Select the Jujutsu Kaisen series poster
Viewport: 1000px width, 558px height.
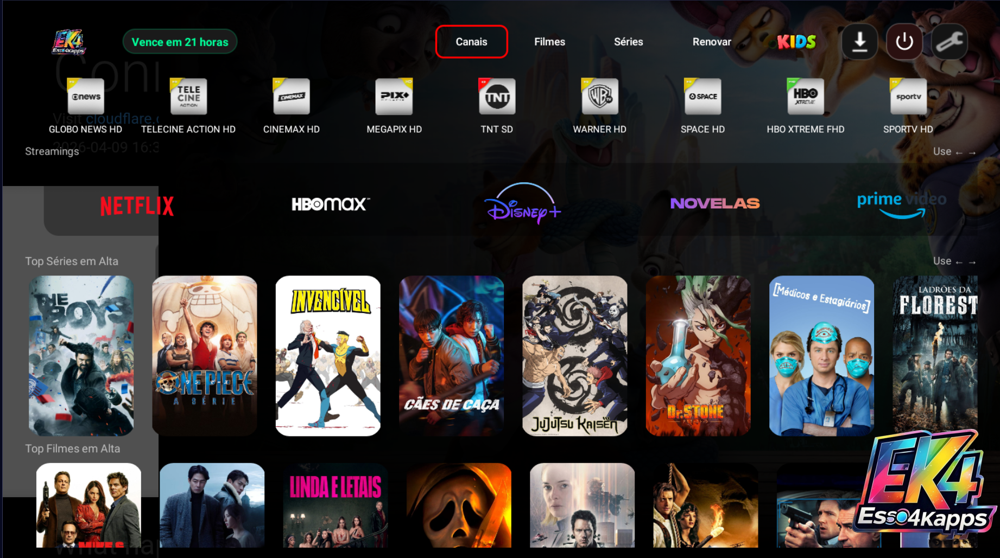[x=574, y=356]
